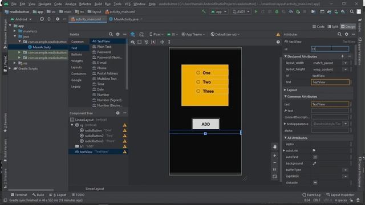
Task: Open the API level 30 dropdown
Action: point(172,34)
